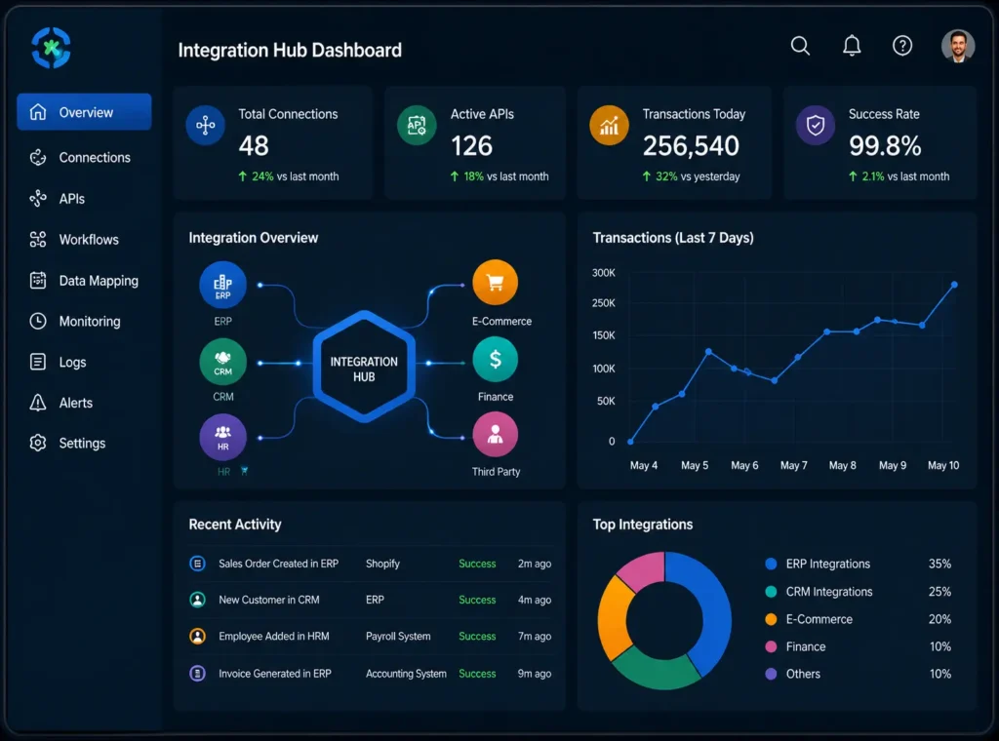This screenshot has height=741, width=999.
Task: Select the CRM node icon
Action: click(x=223, y=361)
